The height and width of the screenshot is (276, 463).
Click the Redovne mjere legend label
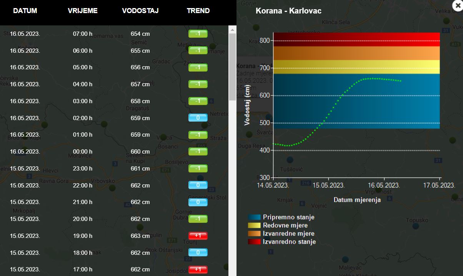pyautogui.click(x=285, y=226)
